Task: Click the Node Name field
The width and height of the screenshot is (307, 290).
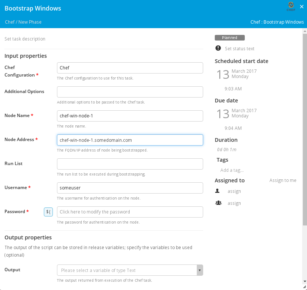Action: tap(130, 116)
